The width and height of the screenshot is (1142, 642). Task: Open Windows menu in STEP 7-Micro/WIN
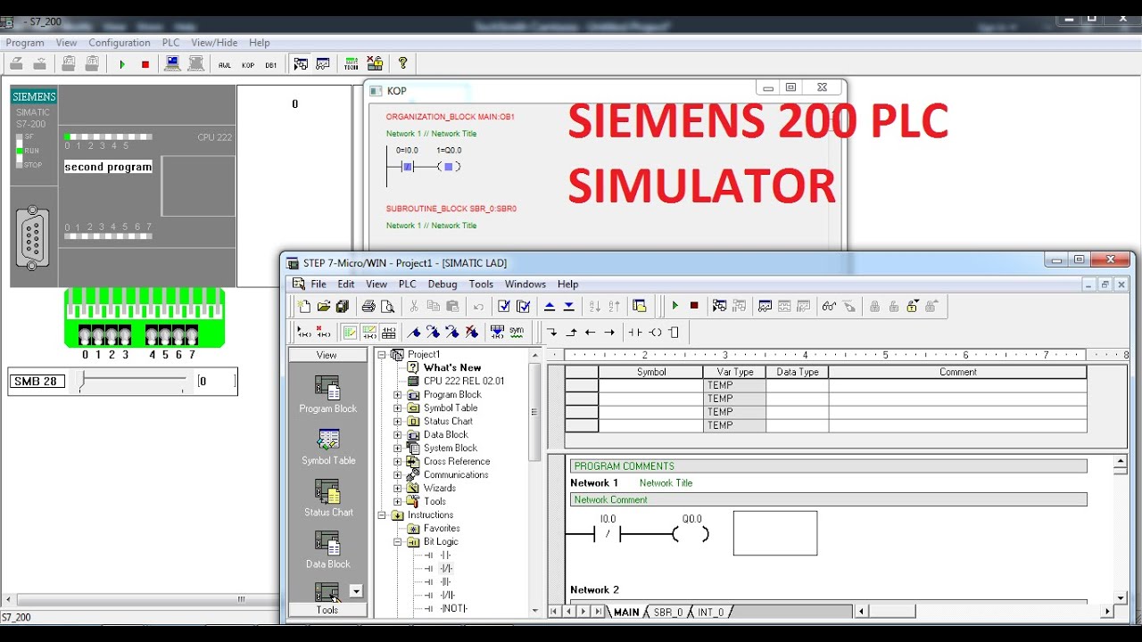click(525, 284)
